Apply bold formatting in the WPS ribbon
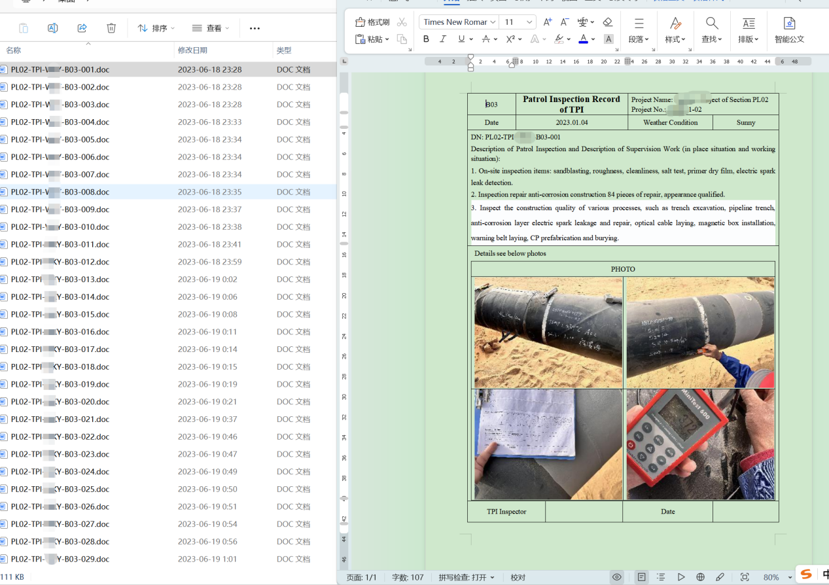829x585 pixels. point(426,39)
